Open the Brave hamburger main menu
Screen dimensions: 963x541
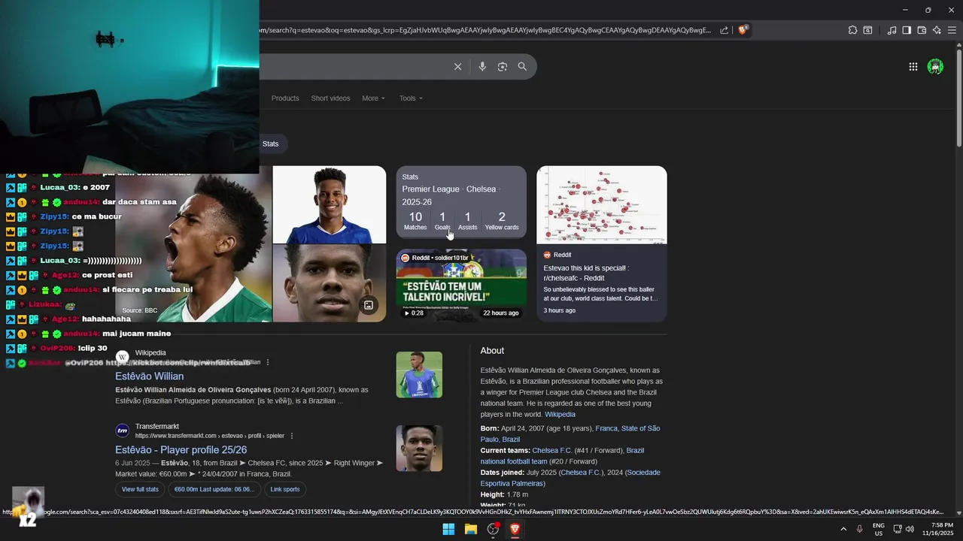pos(952,30)
